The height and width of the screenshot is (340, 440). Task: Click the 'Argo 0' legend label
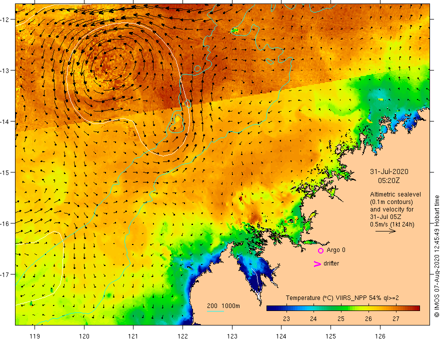click(336, 250)
